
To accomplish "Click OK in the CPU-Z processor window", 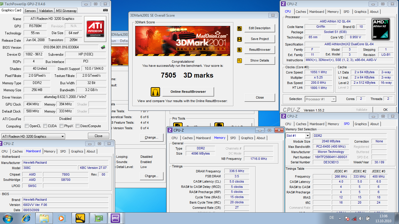I will 386,110.
